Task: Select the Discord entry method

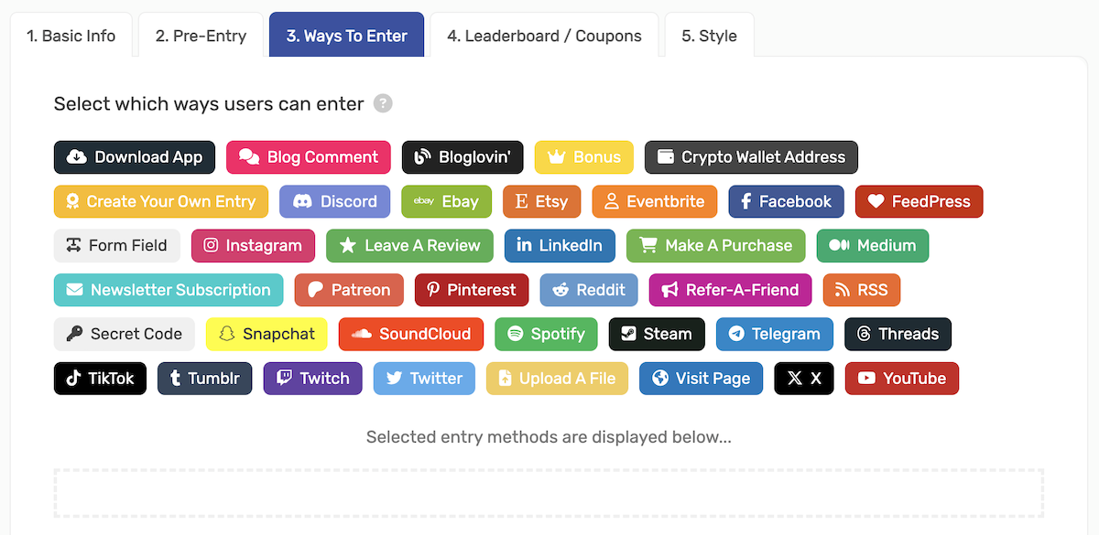Action: pos(334,201)
